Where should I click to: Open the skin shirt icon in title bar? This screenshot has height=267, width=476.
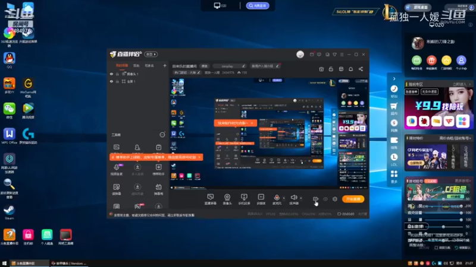(334, 55)
